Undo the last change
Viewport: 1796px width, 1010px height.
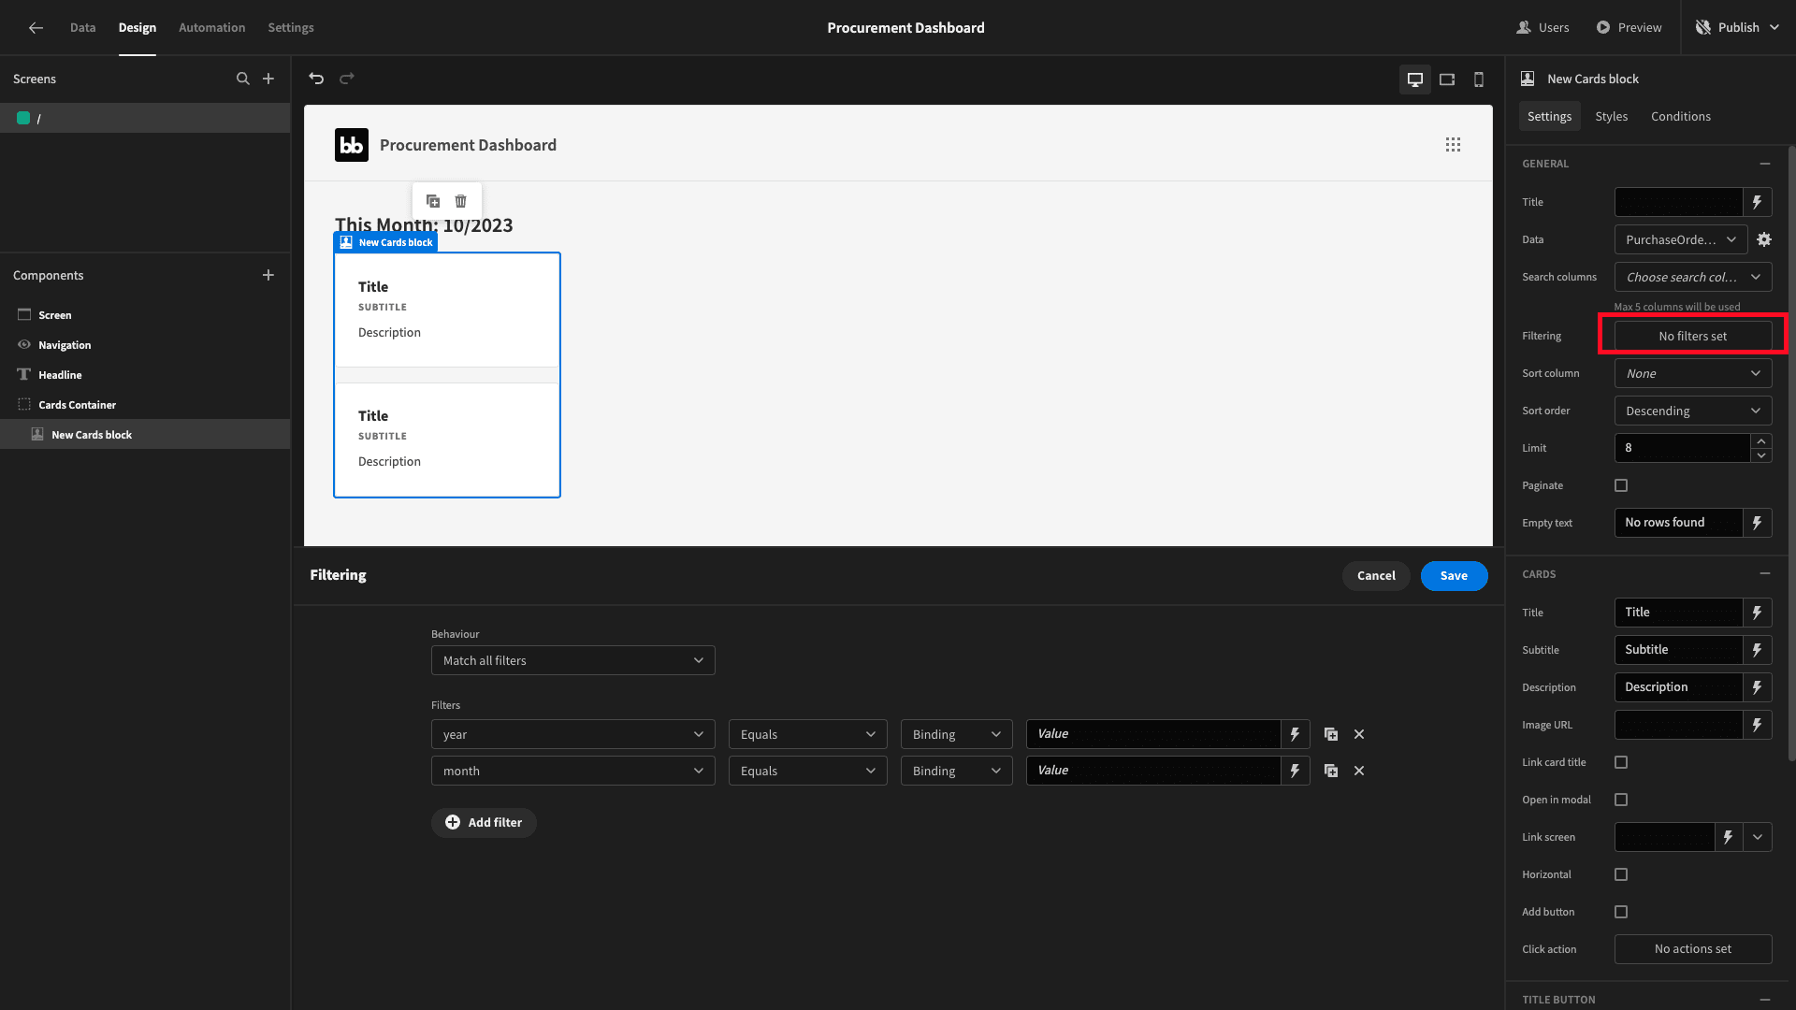pyautogui.click(x=316, y=79)
